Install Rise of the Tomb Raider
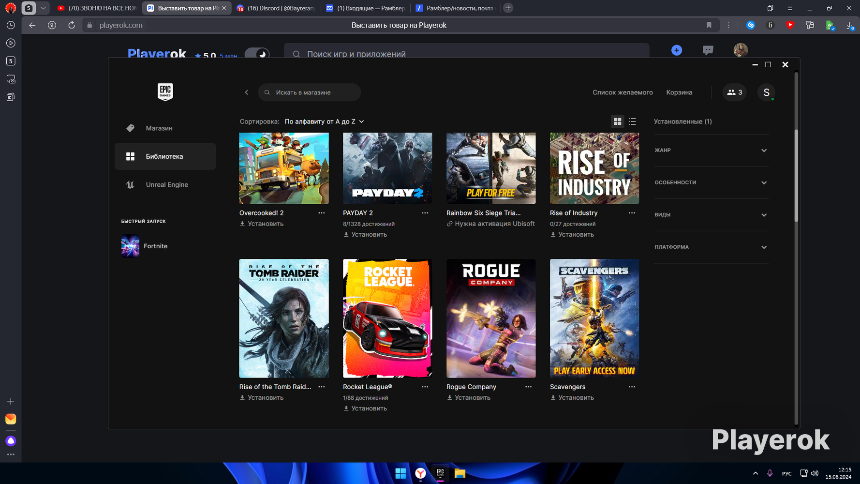 262,397
